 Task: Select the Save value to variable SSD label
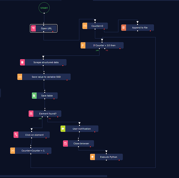point(46,77)
